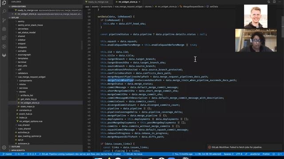
Task: Open the Explorer view in activity bar
Action: [x=4, y=3]
